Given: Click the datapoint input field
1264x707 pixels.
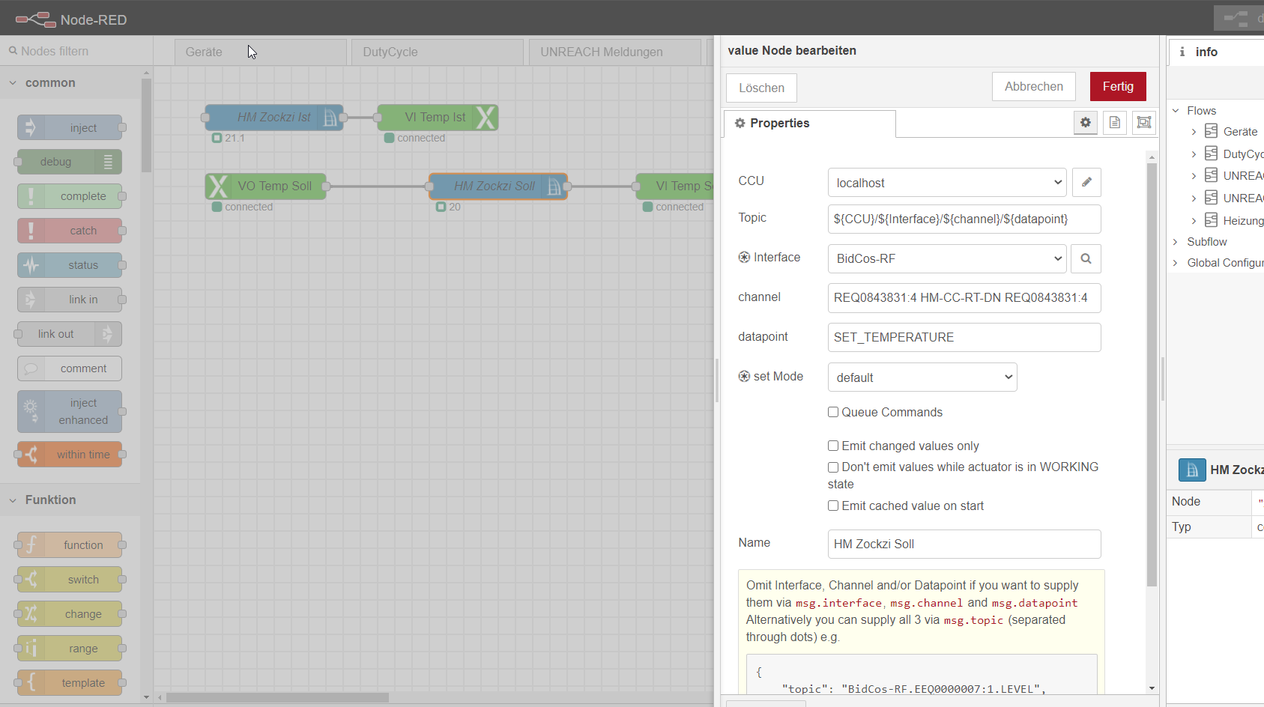Looking at the screenshot, I should point(964,337).
